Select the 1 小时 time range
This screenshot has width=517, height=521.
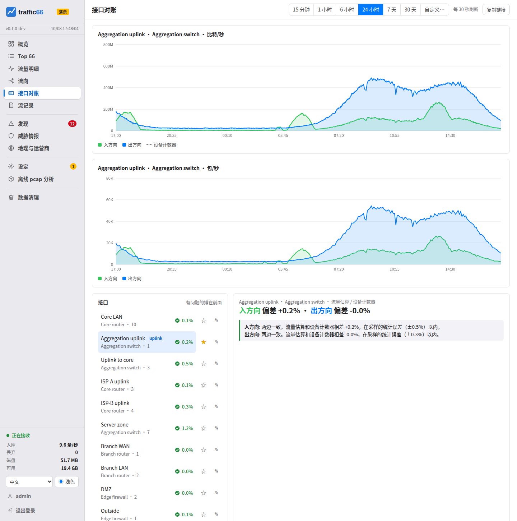(325, 10)
